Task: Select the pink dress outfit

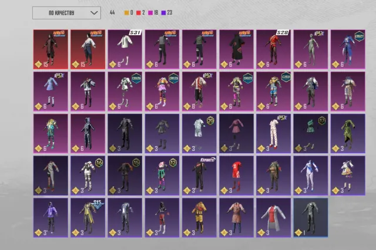Action: pos(236,134)
